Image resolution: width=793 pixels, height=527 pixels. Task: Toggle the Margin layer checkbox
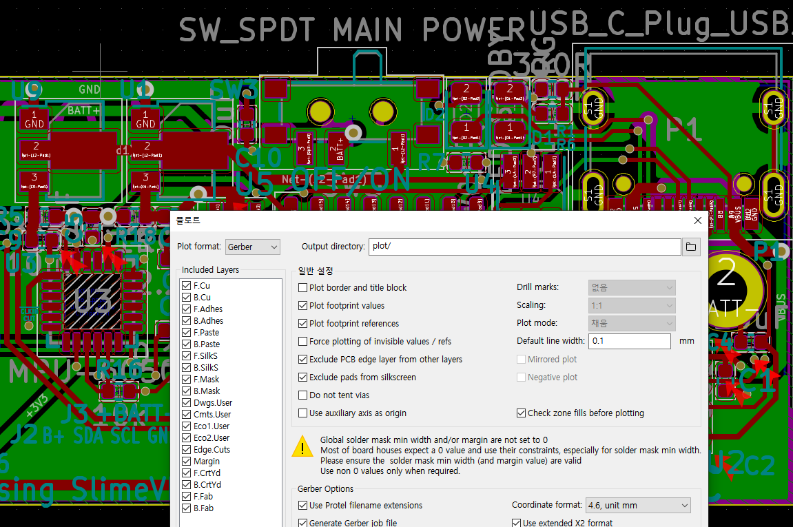[186, 462]
